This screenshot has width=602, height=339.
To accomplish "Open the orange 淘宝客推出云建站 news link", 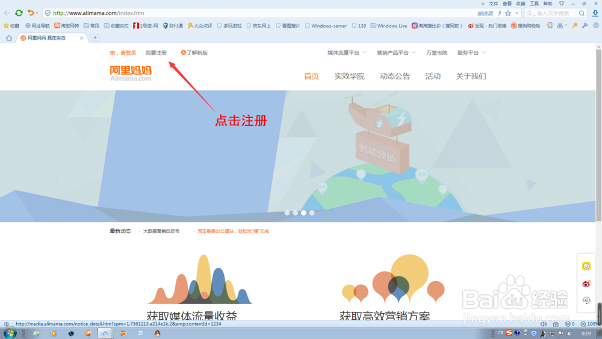I will click(x=233, y=231).
